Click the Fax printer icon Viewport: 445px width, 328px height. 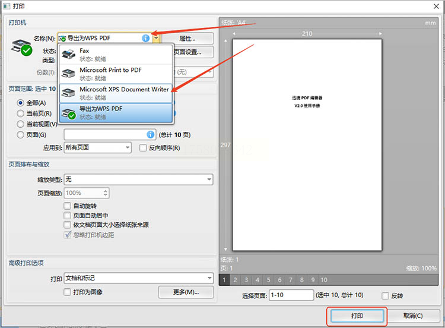(68, 54)
